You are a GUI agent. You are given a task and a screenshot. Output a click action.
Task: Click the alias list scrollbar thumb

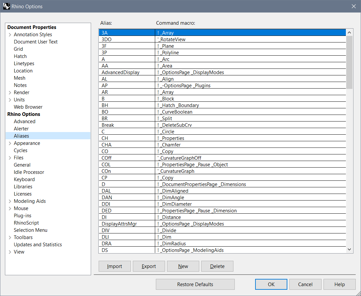(349, 62)
